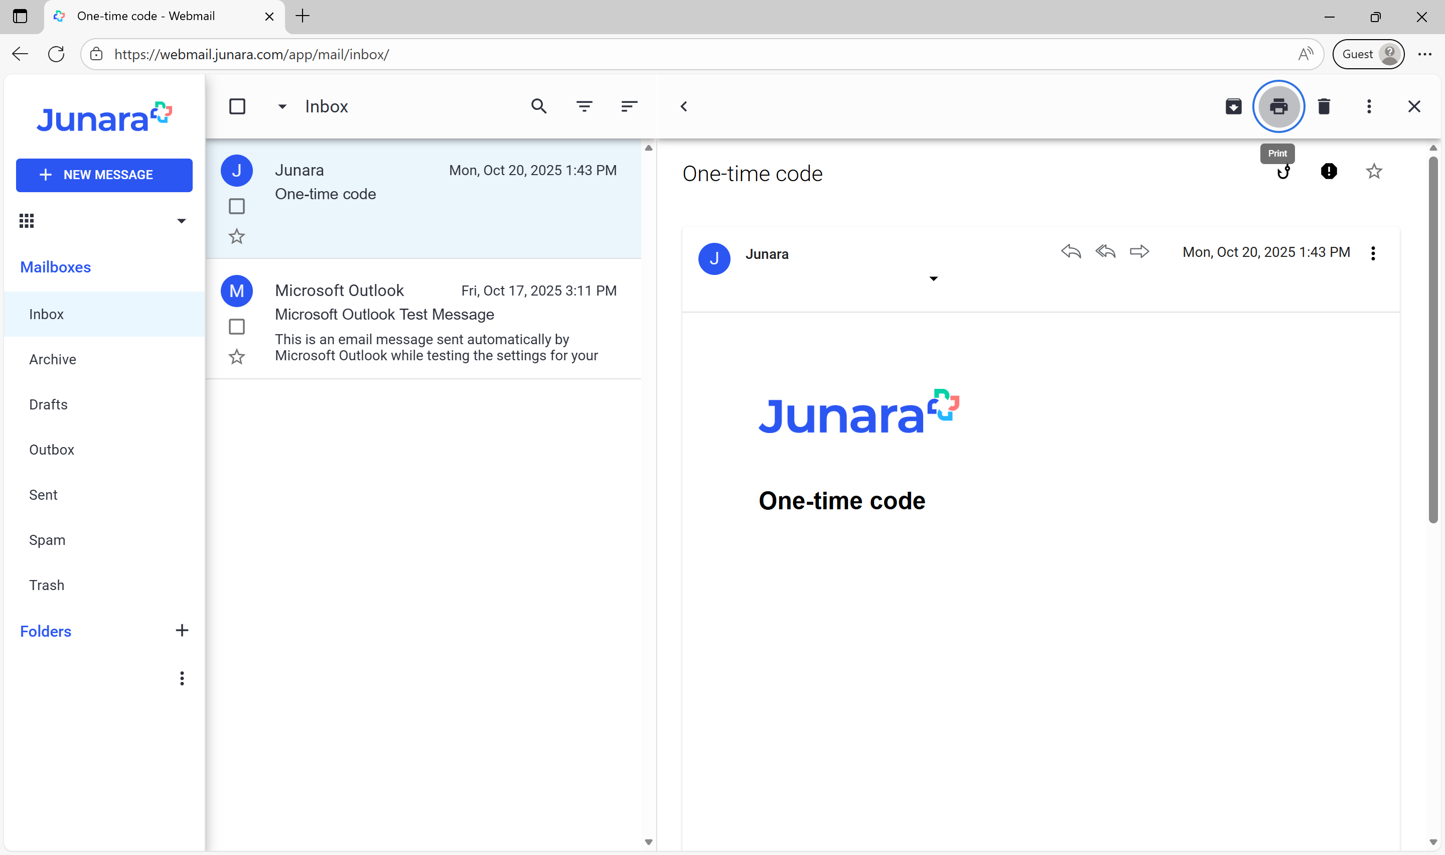Open the browser tab actions menu
1445x855 pixels.
click(20, 16)
